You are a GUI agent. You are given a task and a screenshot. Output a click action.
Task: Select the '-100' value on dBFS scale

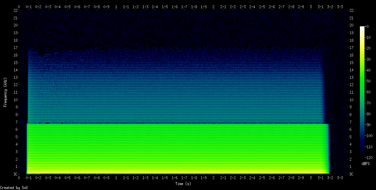pos(368,136)
